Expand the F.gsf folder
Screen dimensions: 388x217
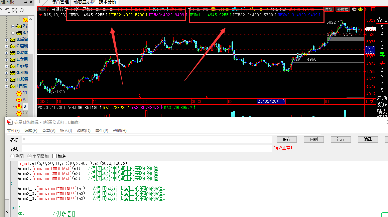point(6,66)
